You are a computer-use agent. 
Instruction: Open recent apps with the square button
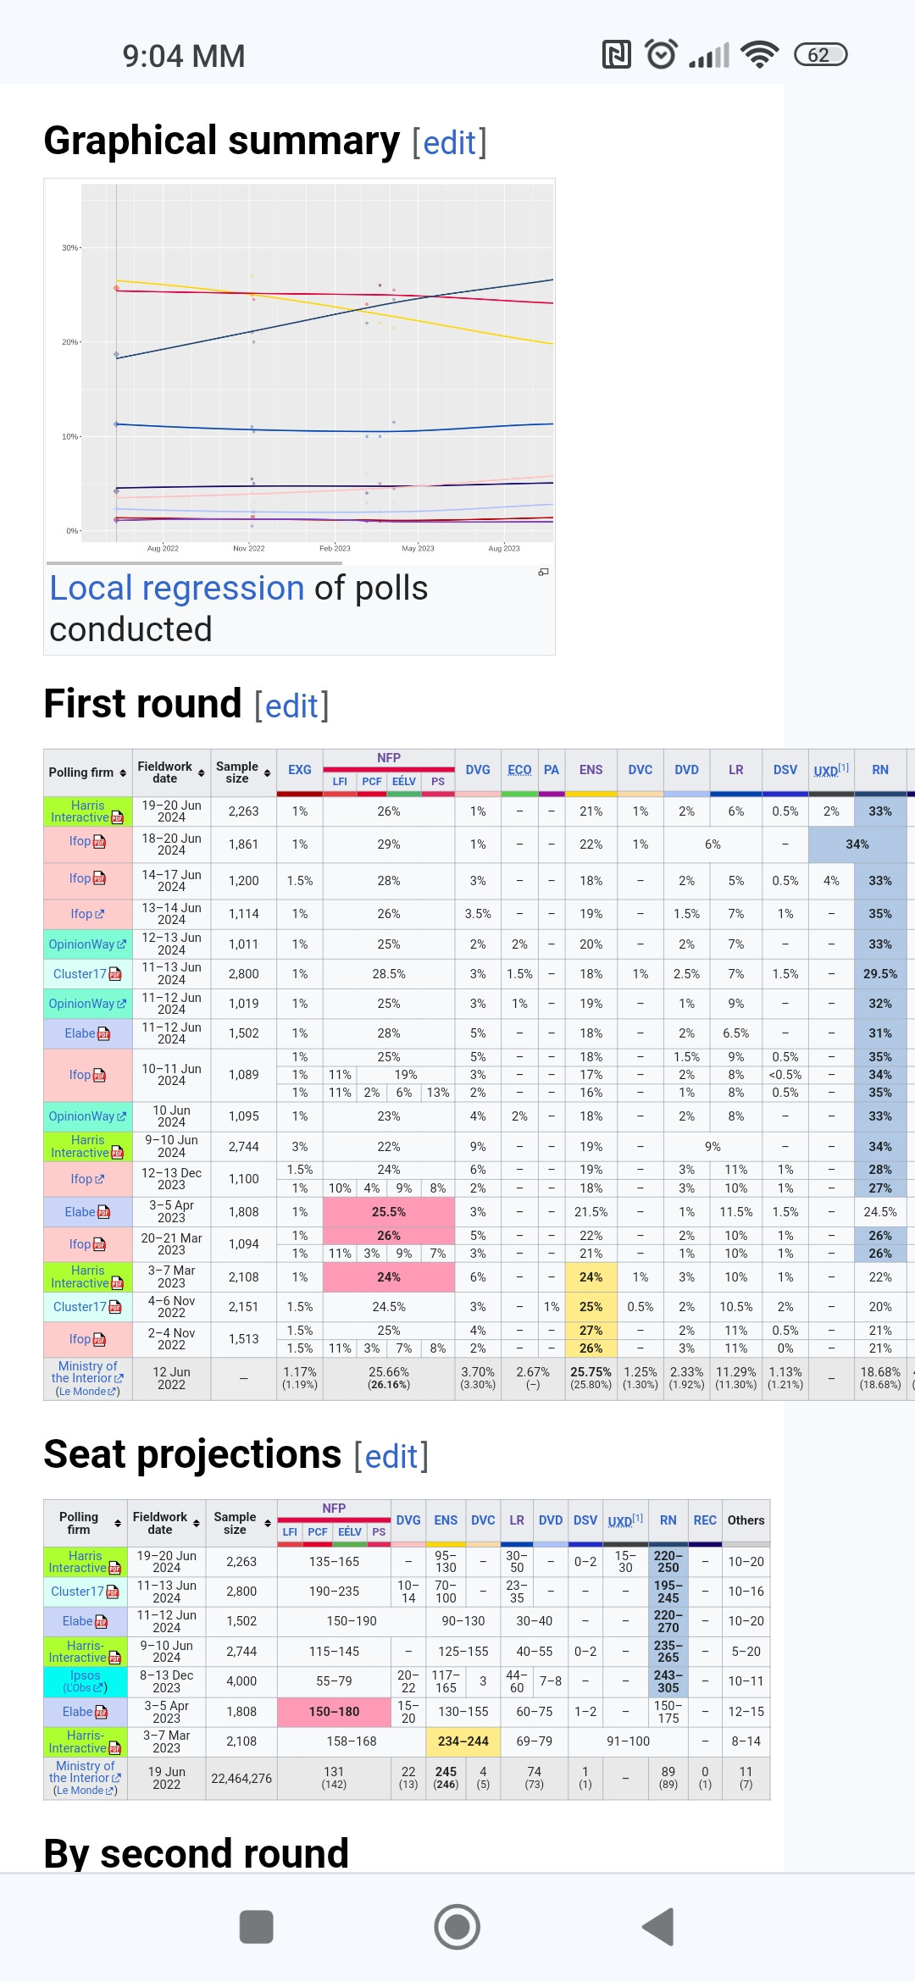[x=256, y=1927]
